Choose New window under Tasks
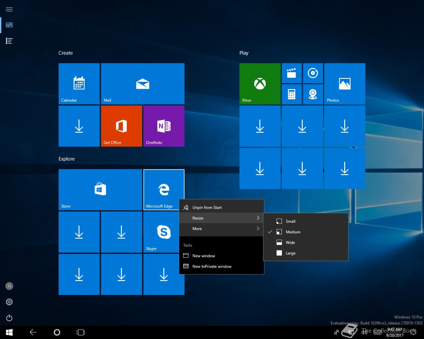Screen dimensions: 424x339 pos(222,256)
